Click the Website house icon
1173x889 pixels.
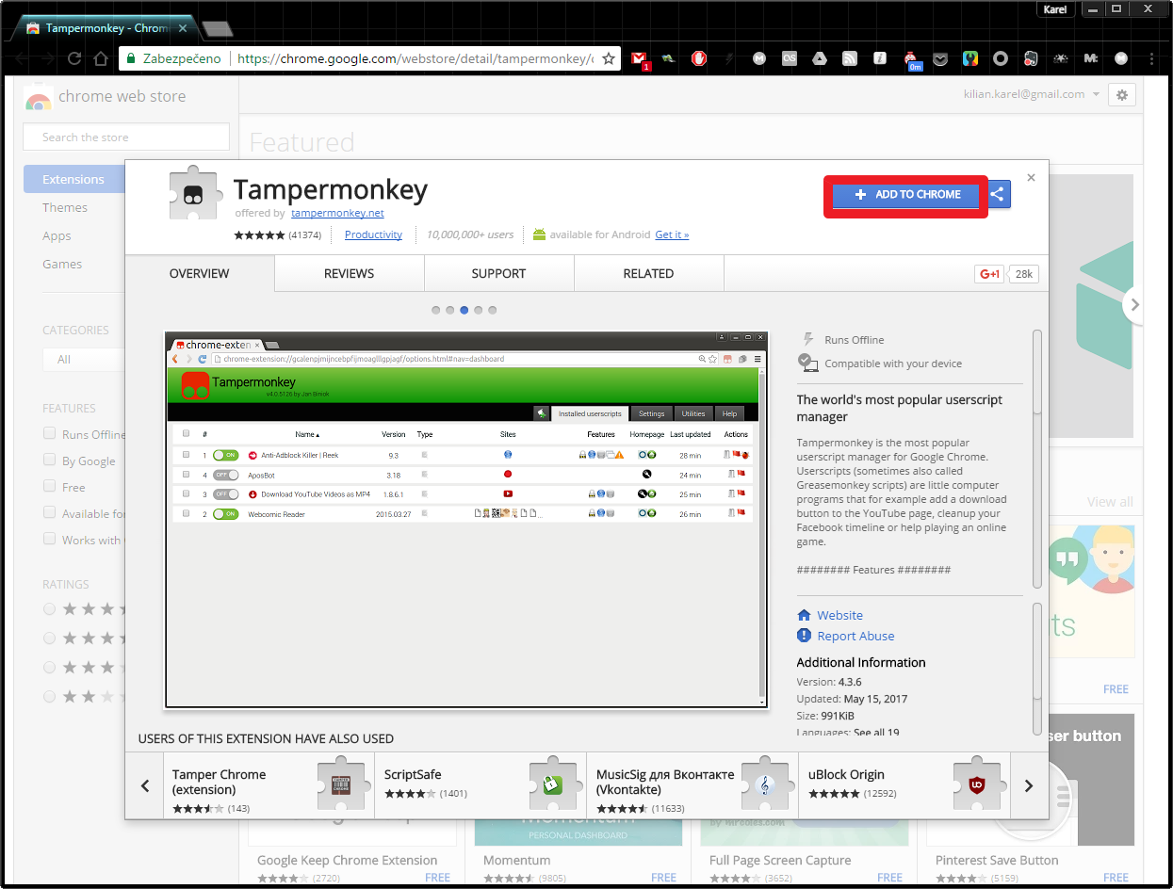pyautogui.click(x=805, y=615)
